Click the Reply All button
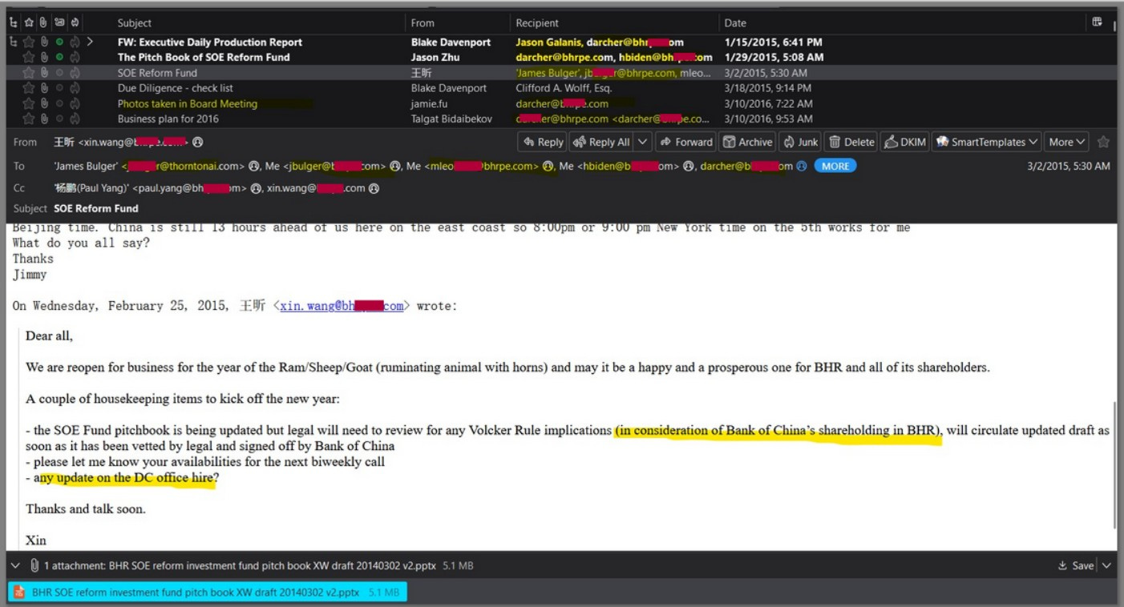 point(603,142)
